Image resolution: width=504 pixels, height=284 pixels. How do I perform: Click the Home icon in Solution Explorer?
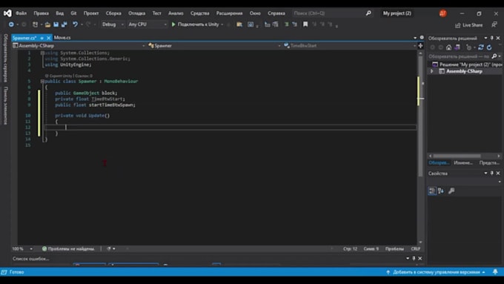pyautogui.click(x=448, y=47)
